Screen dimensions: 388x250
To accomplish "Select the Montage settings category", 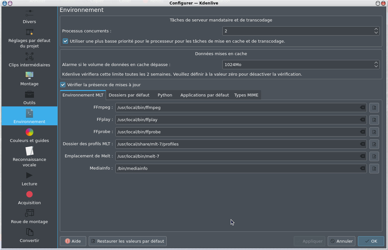I will click(29, 79).
